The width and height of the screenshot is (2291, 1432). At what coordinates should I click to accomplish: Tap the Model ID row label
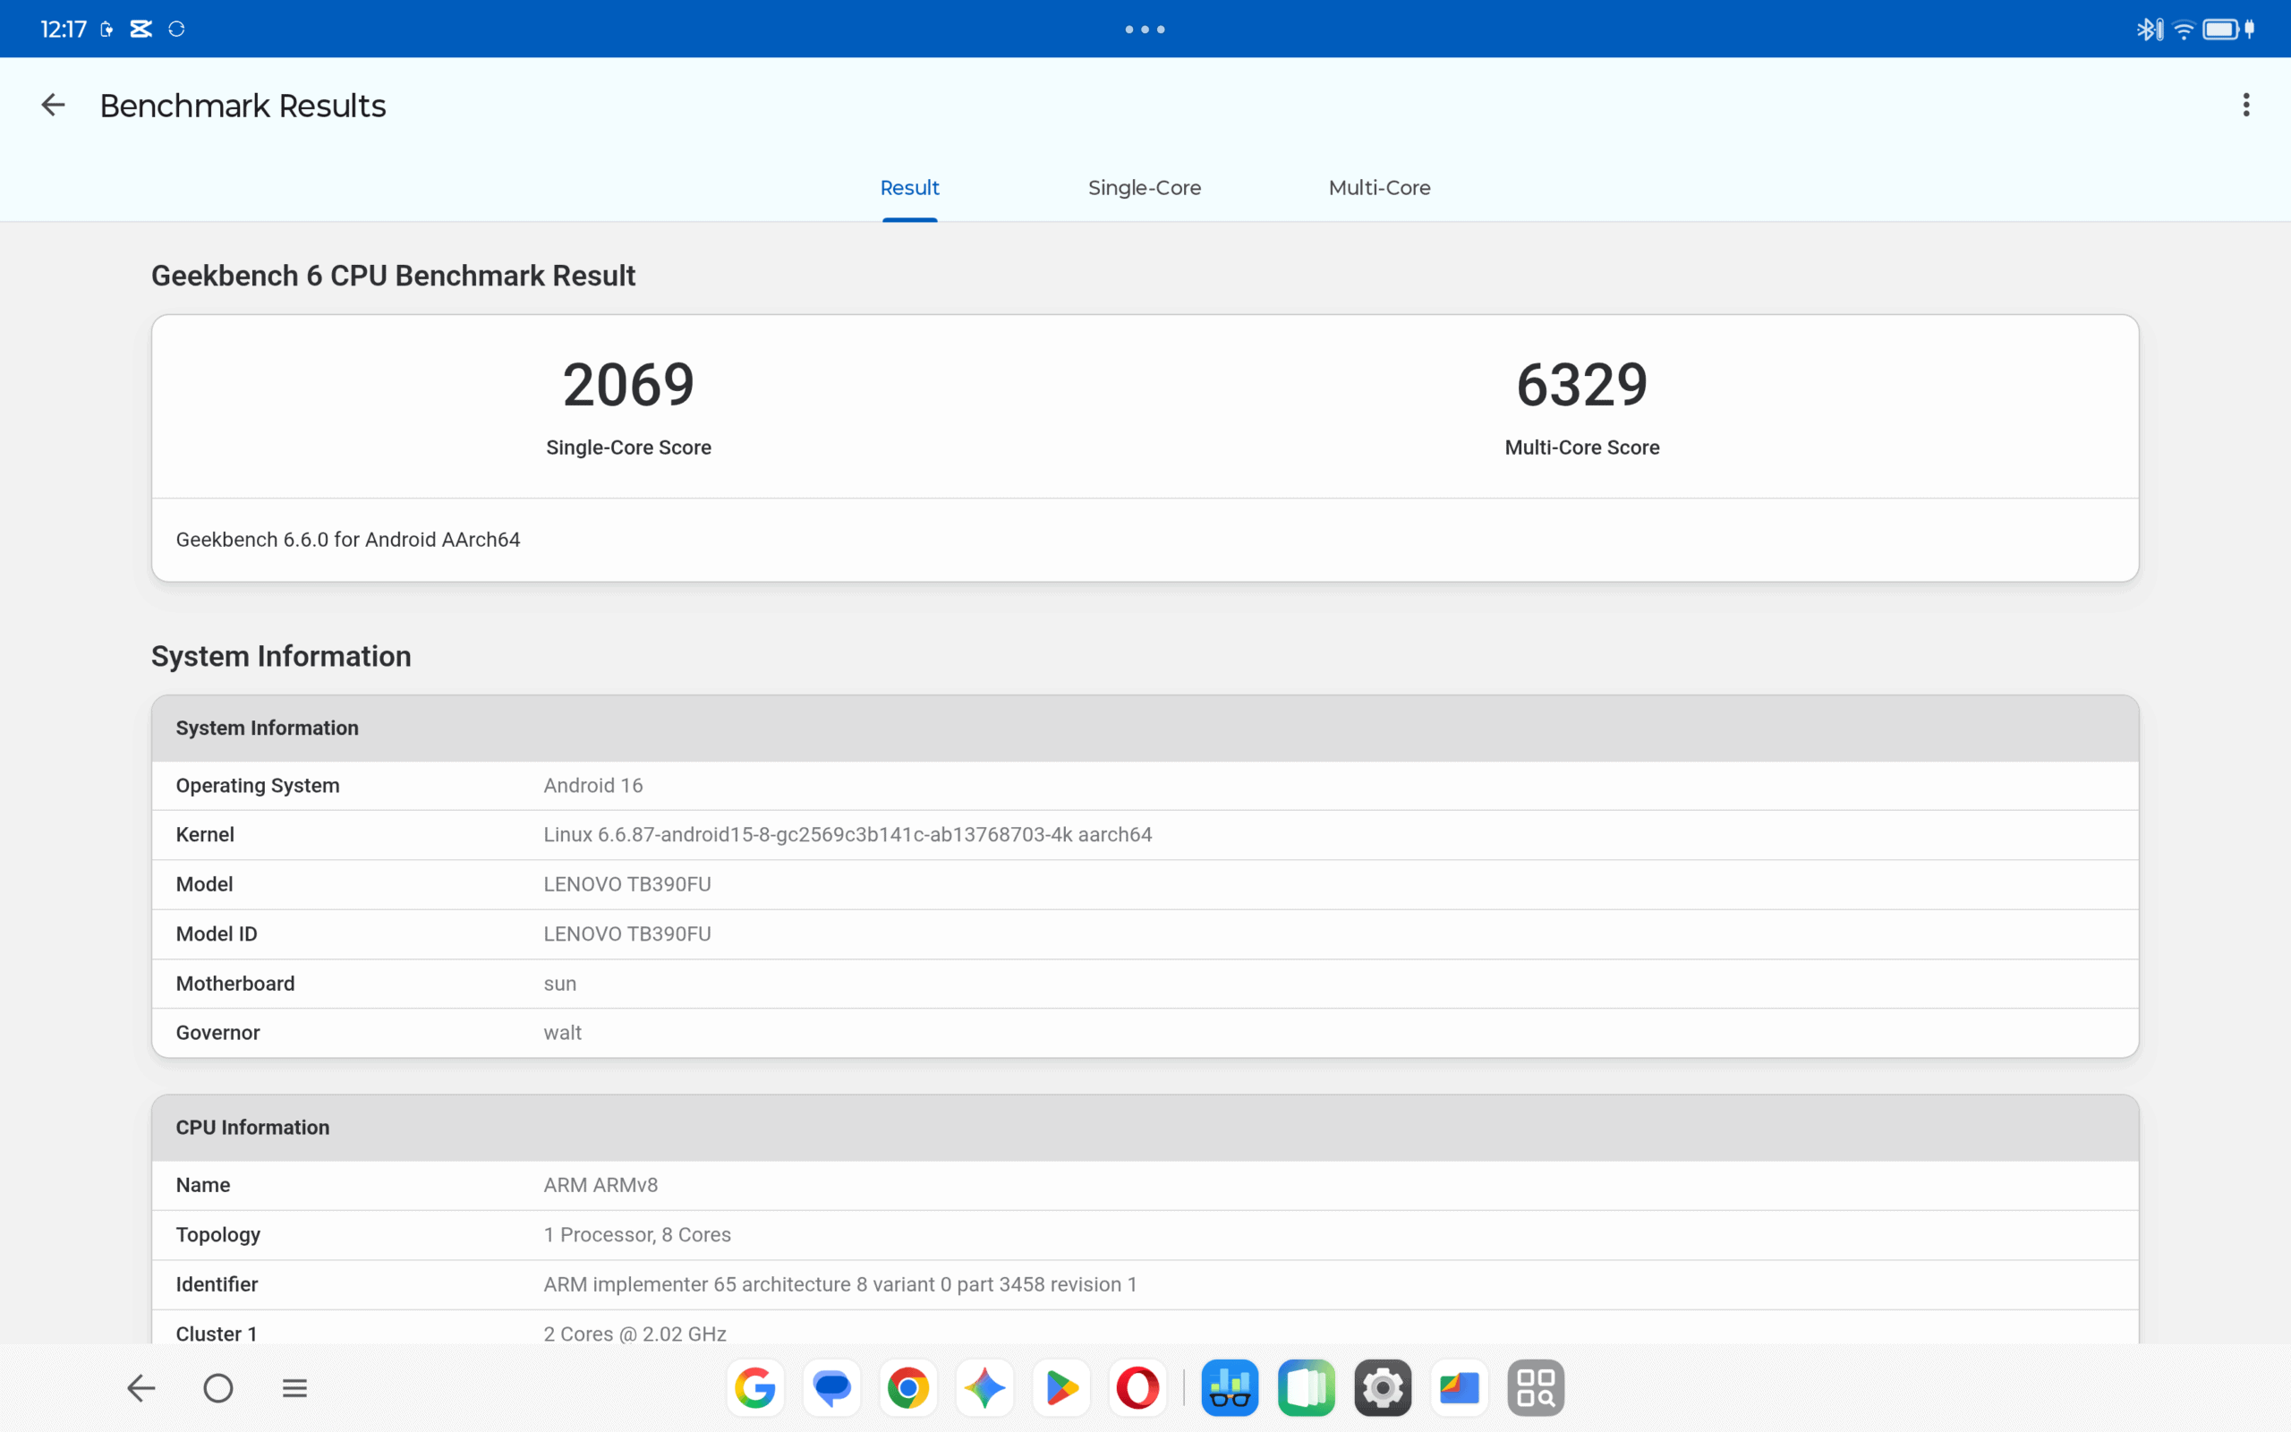[x=216, y=933]
